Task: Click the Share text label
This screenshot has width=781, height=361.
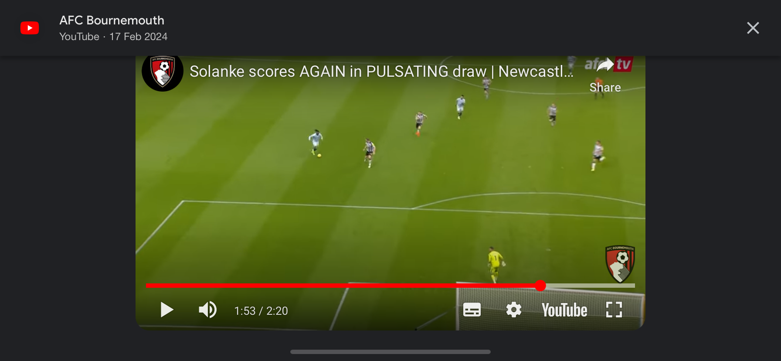Action: [x=605, y=88]
